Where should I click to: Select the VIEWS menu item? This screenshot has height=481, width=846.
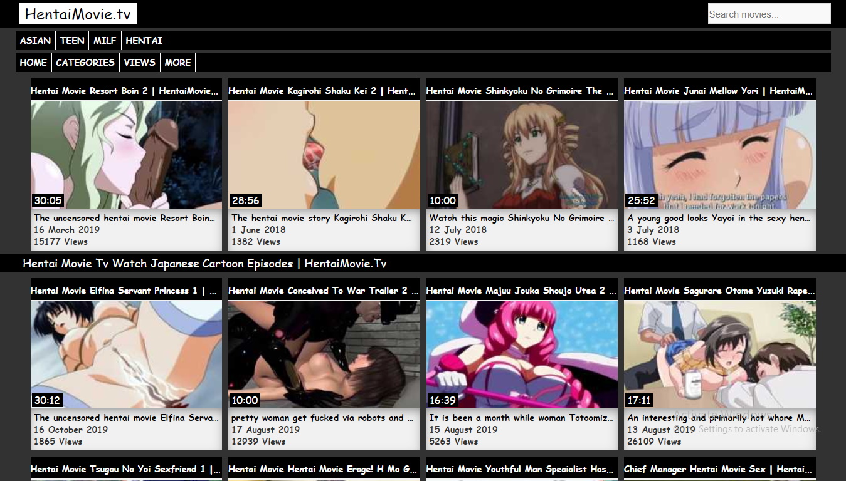(x=139, y=63)
